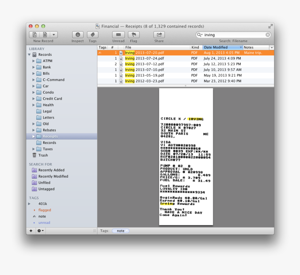This screenshot has width=300, height=275.
Task: Click the receipt preview thumbnail
Action: (186, 157)
